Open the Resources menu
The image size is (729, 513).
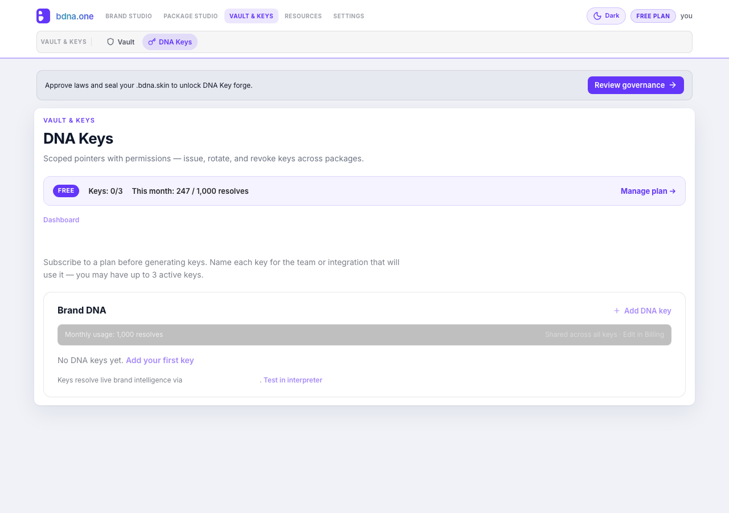[x=303, y=16]
